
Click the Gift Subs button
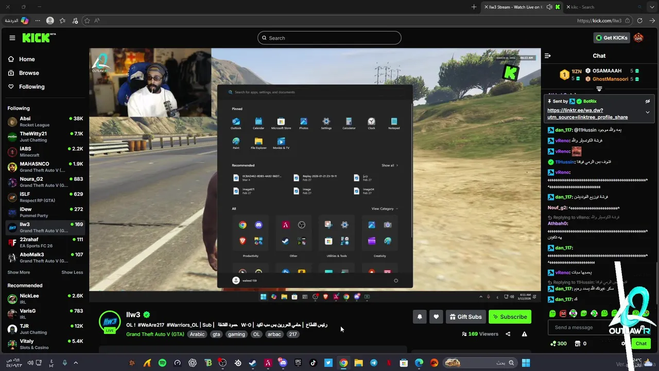coord(465,317)
